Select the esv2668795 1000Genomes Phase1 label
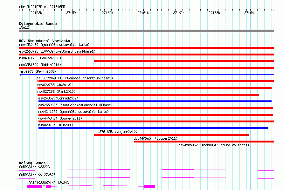Screen dimensions: 283x190 (57, 51)
